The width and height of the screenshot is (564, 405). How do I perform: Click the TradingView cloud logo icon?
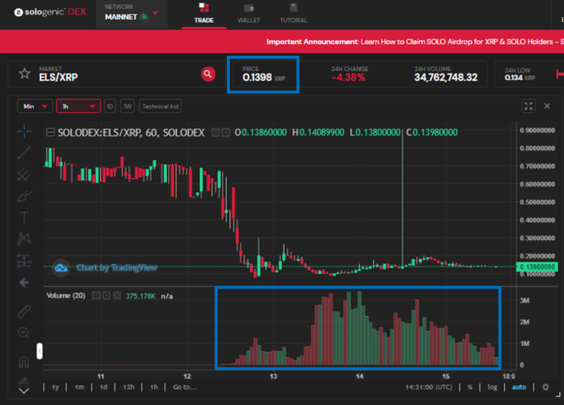click(61, 268)
